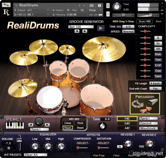Play the groove generator pattern
Screen dimensions: 166x158
101,28
